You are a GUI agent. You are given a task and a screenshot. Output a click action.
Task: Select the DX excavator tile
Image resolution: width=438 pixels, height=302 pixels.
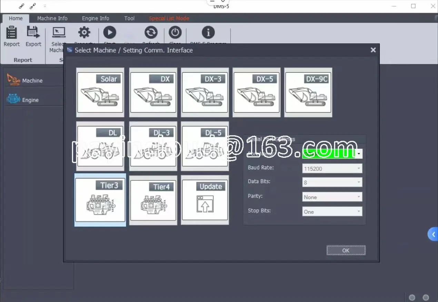[153, 92]
